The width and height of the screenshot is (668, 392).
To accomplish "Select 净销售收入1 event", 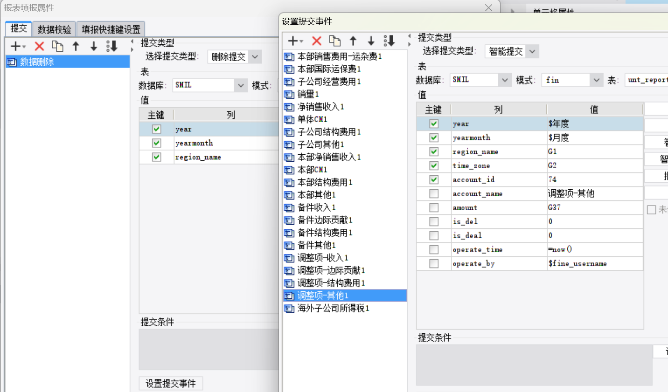I will [x=345, y=107].
